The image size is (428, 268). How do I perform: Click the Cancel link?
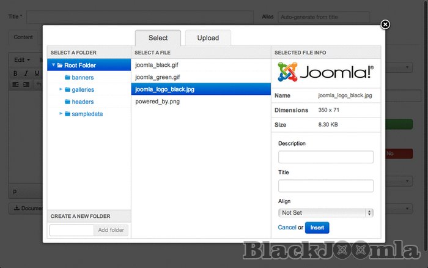(287, 228)
